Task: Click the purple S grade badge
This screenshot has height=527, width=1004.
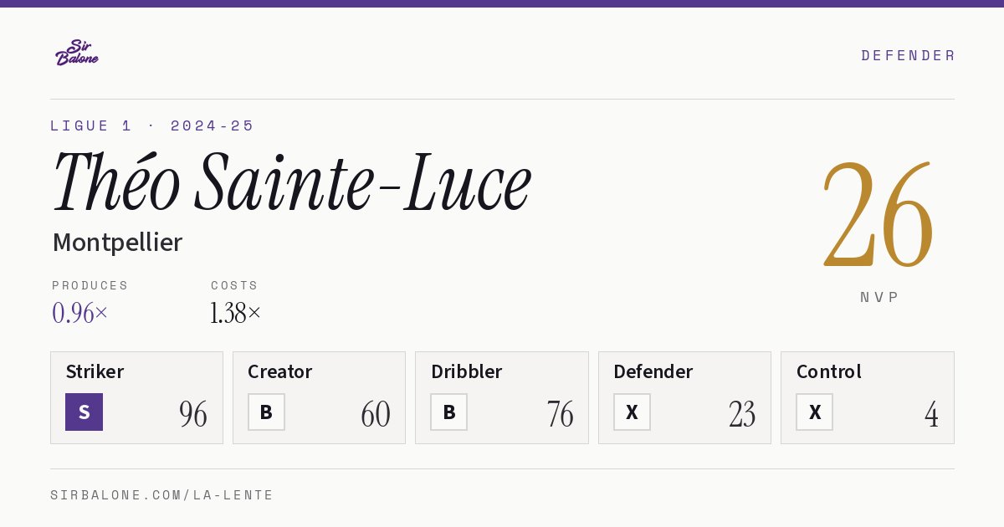Action: click(x=84, y=412)
